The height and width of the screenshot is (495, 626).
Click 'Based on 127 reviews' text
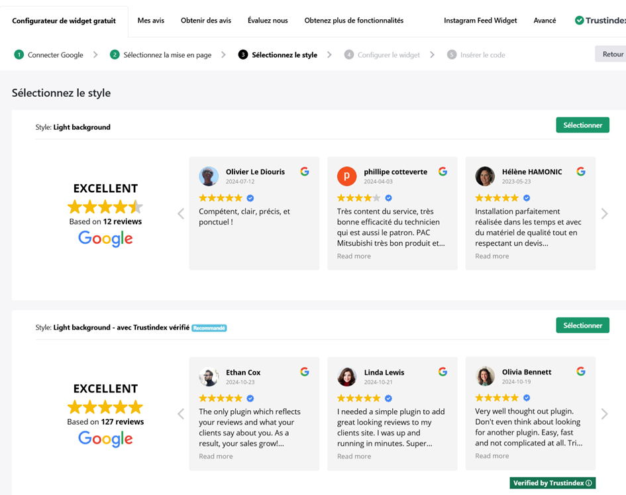point(105,421)
